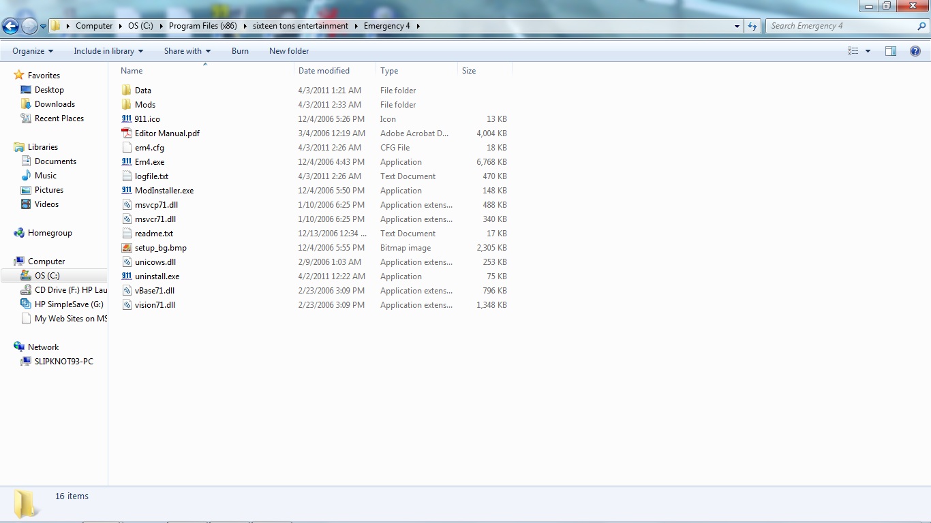The width and height of the screenshot is (931, 523).
Task: Select the setup_bg.bmp image icon
Action: point(127,248)
